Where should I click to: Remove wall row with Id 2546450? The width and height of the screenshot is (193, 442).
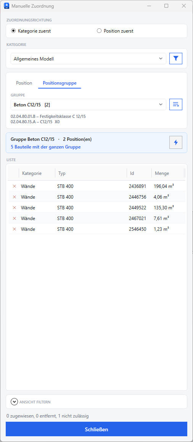[x=14, y=229]
